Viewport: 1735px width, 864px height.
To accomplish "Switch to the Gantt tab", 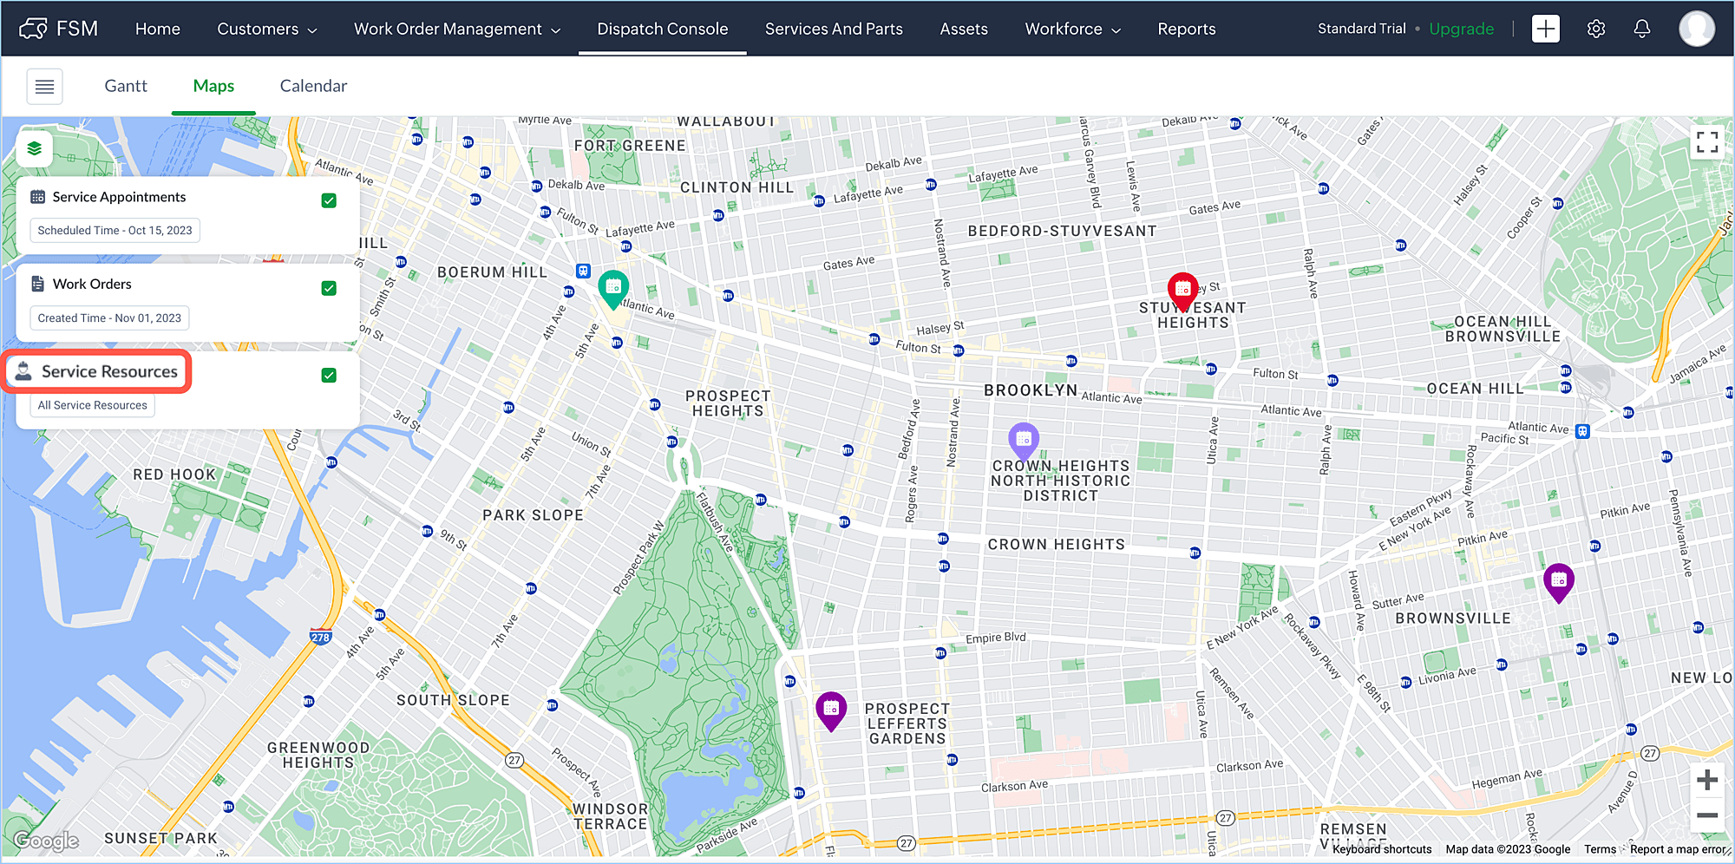I will [126, 86].
